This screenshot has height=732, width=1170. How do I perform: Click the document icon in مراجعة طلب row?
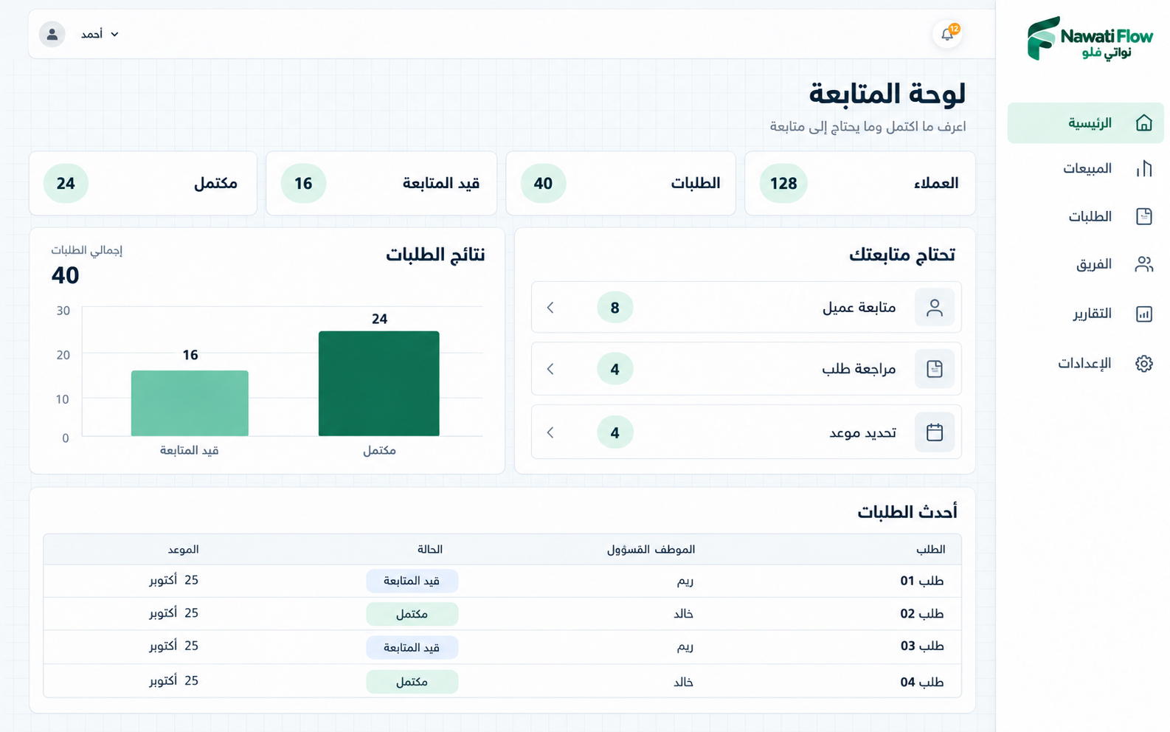point(934,369)
